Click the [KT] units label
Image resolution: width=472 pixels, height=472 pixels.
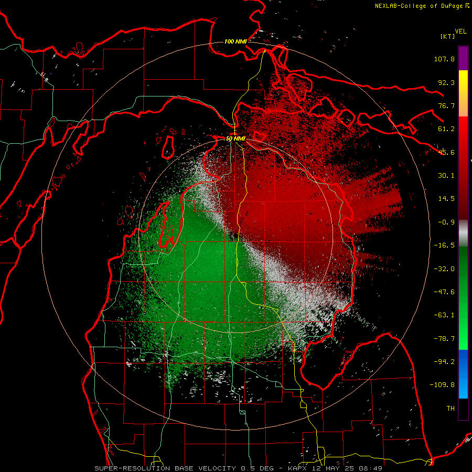pyautogui.click(x=447, y=36)
